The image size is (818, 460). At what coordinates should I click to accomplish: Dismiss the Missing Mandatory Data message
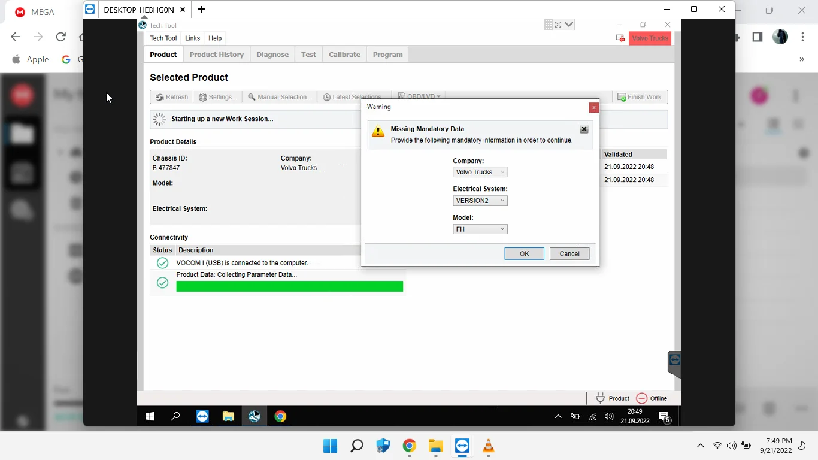[x=584, y=129]
